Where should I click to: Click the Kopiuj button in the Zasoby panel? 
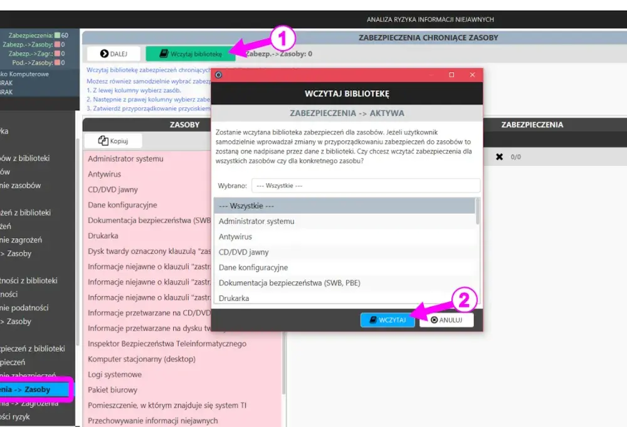point(113,140)
